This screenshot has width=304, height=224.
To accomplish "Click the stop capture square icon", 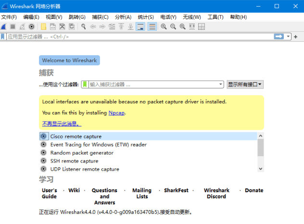I will [x=13, y=26].
